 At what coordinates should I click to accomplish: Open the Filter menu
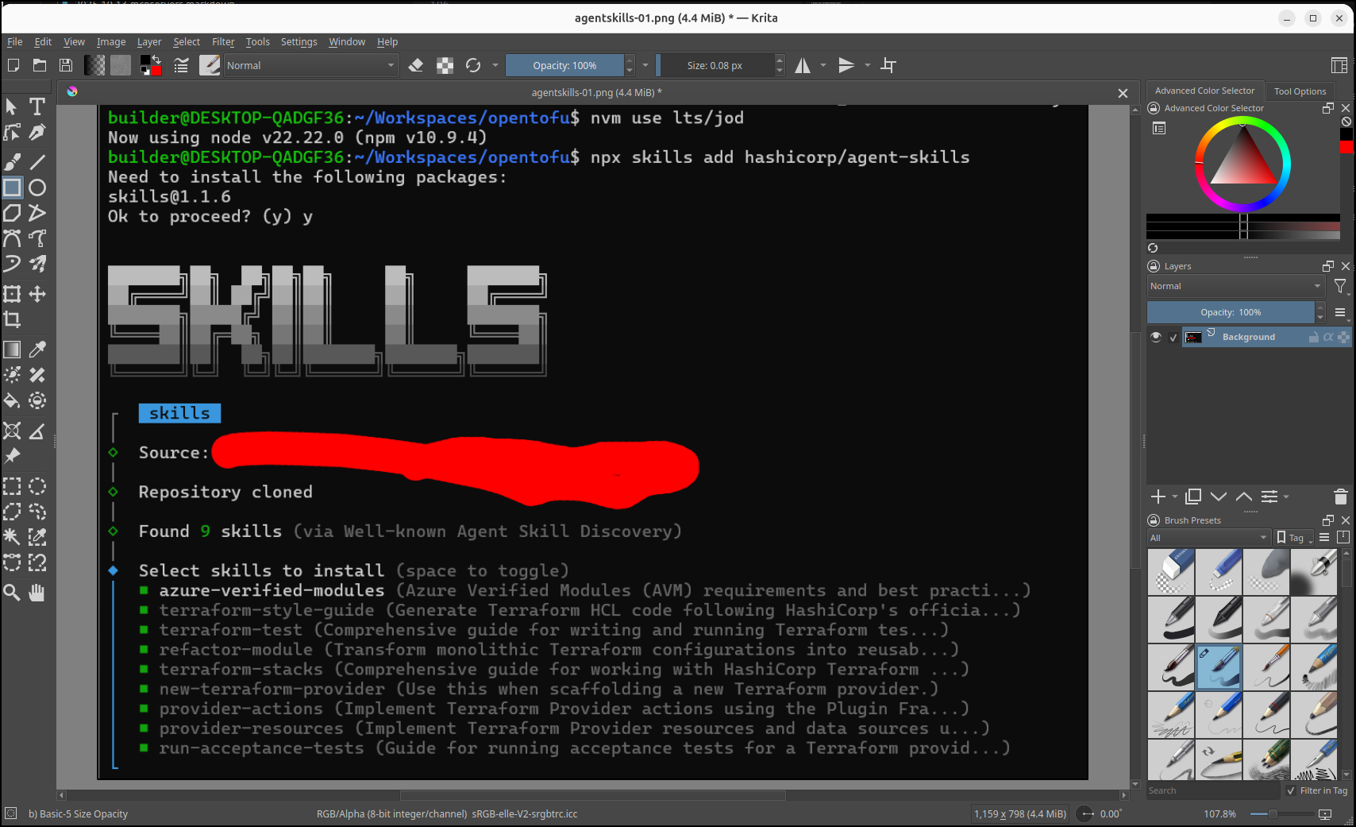point(222,42)
